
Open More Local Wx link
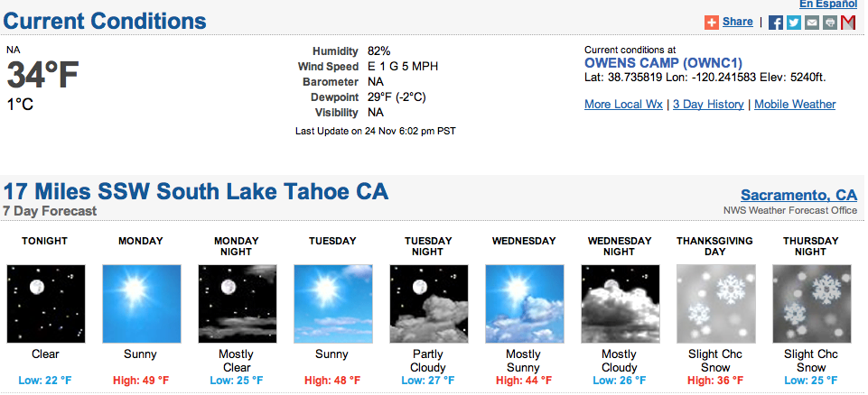[623, 105]
